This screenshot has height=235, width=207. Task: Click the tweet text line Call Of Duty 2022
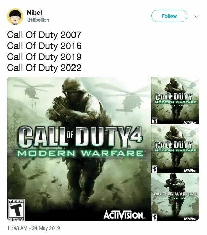point(44,68)
